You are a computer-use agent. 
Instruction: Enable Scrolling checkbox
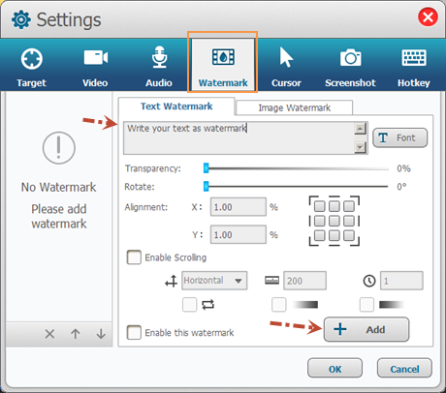[x=134, y=257]
